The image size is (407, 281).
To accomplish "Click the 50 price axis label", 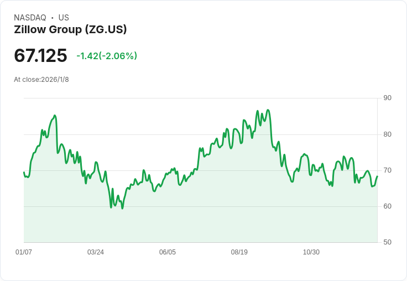I will tap(387, 242).
